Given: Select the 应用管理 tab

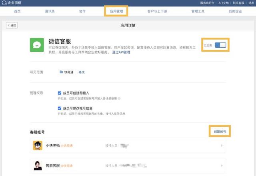Looking at the screenshot, I should [116, 11].
